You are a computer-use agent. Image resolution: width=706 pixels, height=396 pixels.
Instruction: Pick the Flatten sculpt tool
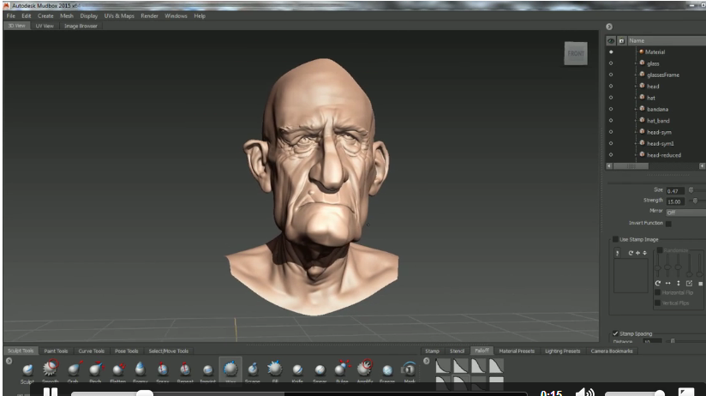coord(117,369)
